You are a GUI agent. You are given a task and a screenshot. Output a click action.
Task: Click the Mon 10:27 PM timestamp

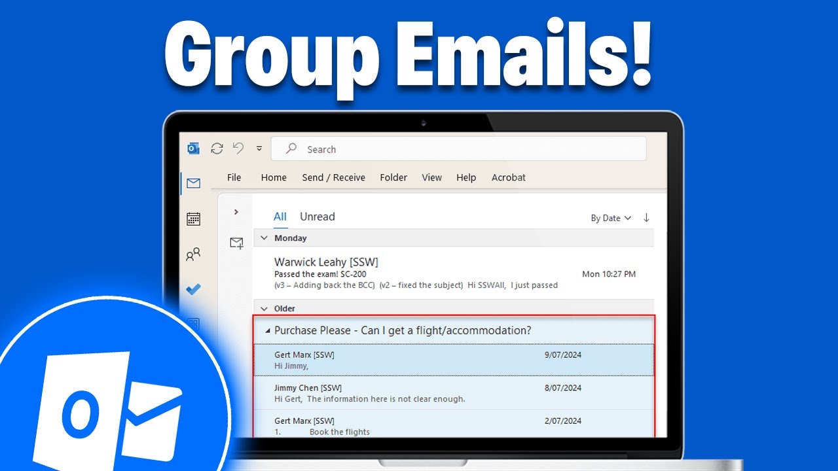(609, 274)
